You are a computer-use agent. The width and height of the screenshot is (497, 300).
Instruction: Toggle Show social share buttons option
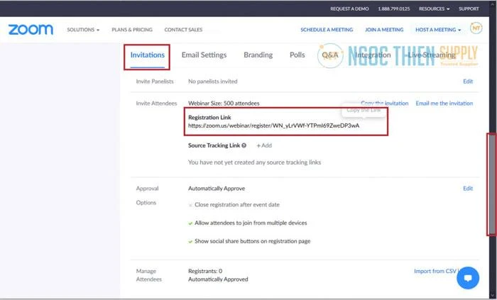pos(190,241)
